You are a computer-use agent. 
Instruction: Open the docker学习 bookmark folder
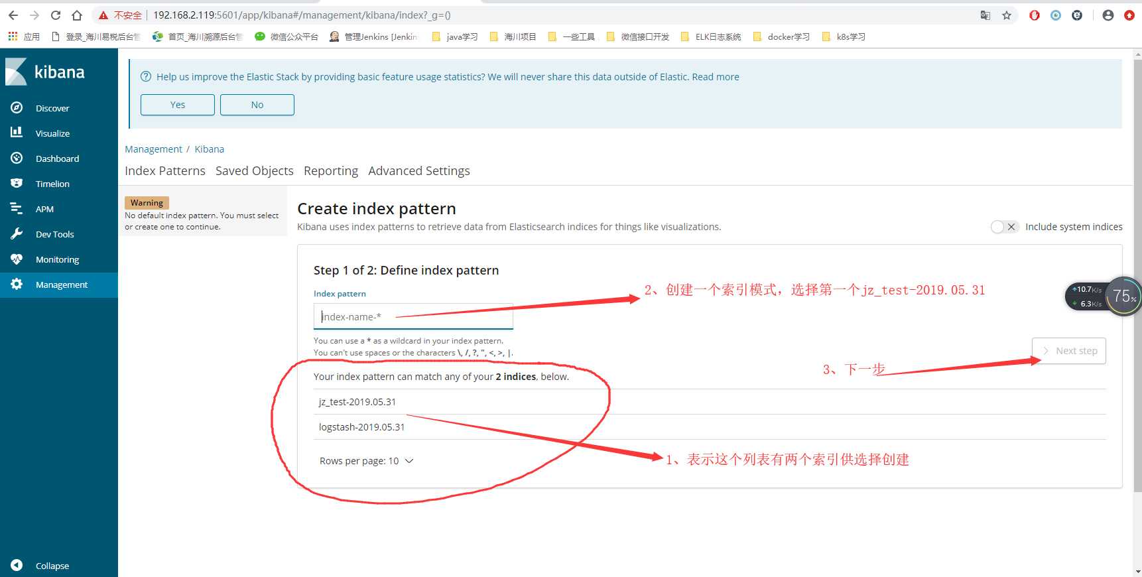pyautogui.click(x=782, y=36)
